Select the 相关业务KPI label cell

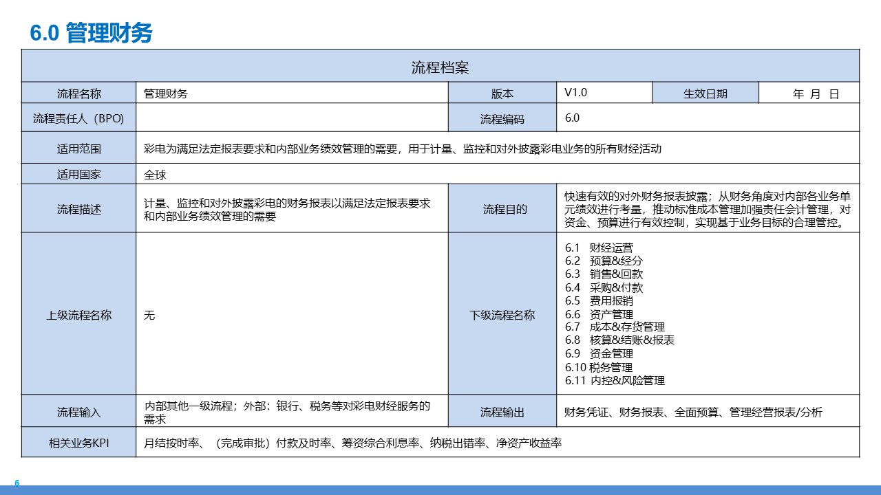[x=79, y=443]
